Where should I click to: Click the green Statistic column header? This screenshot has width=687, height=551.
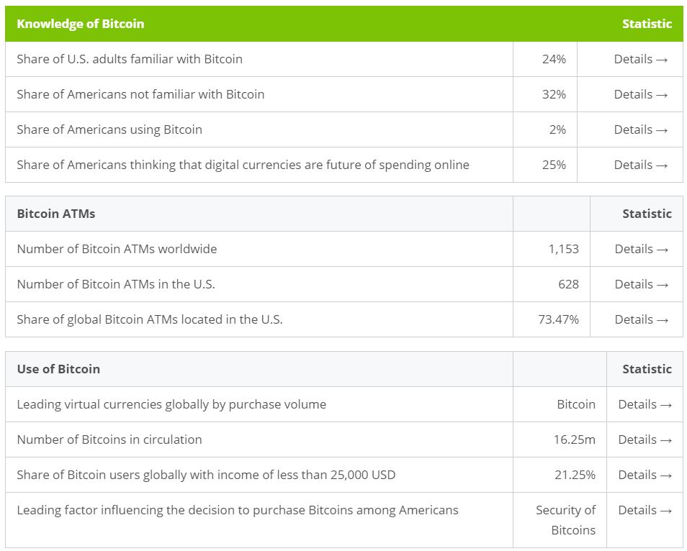point(647,24)
